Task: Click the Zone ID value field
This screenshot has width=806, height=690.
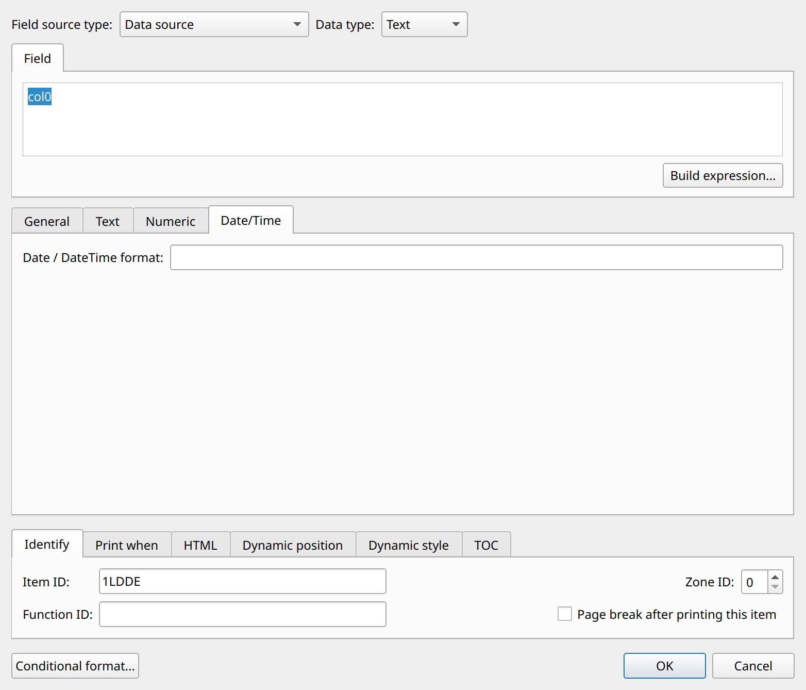Action: pos(754,582)
